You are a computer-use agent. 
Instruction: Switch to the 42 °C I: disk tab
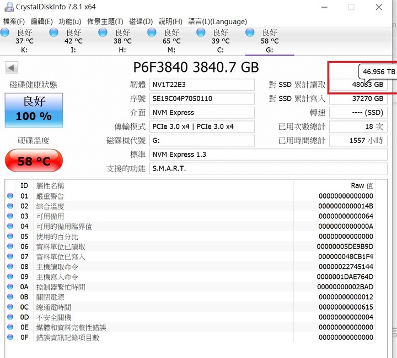(x=73, y=41)
